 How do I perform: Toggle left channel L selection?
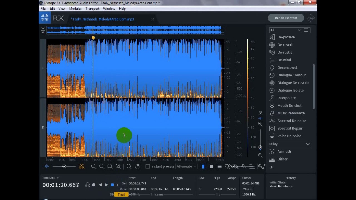43,68
